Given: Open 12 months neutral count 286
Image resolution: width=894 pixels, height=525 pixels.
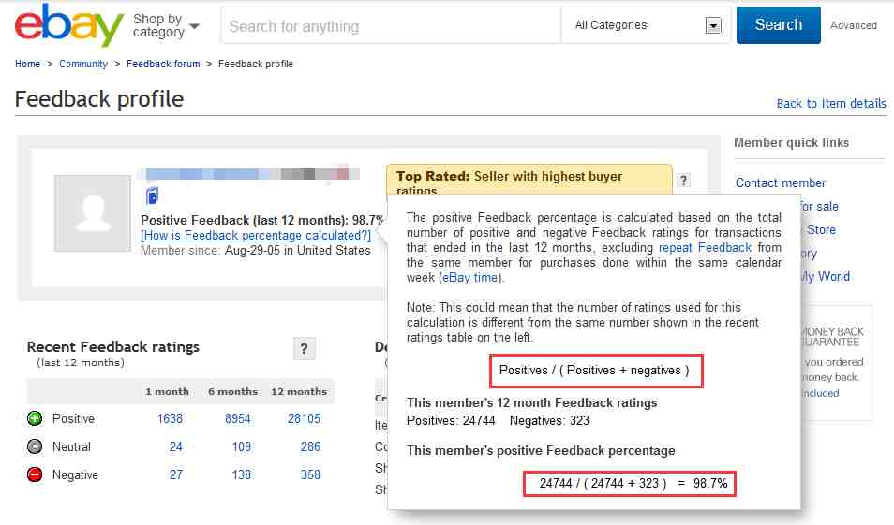Looking at the screenshot, I should (x=310, y=446).
